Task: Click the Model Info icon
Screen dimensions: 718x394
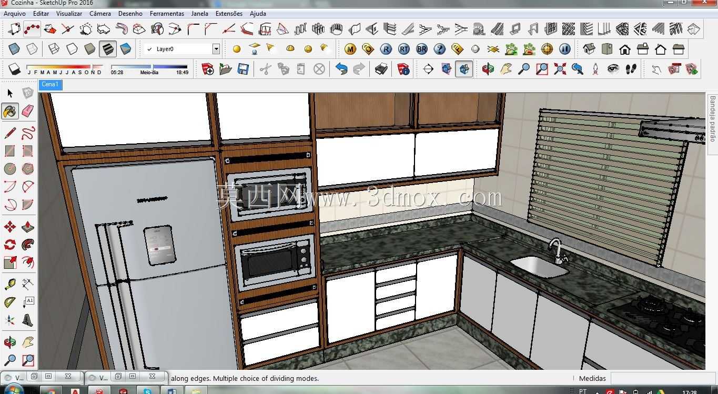Action: click(403, 69)
